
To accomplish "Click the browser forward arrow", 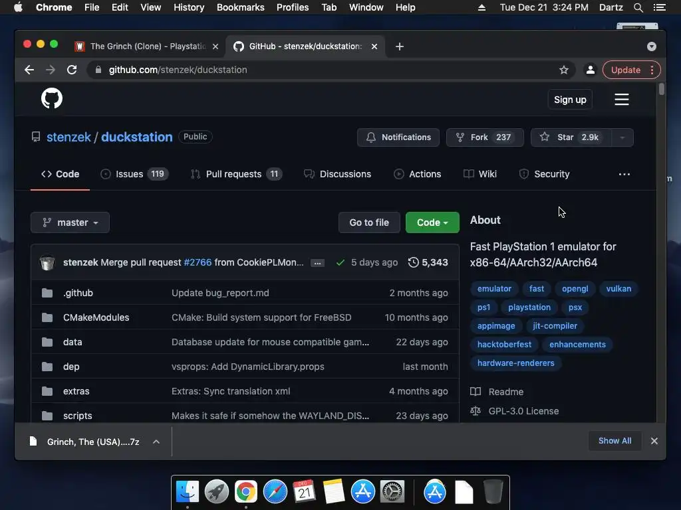I will tap(51, 70).
